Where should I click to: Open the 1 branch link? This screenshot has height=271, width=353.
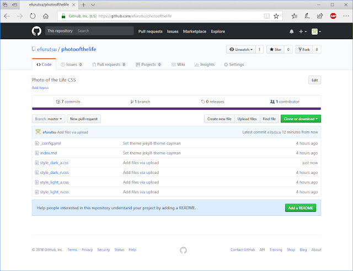point(140,102)
